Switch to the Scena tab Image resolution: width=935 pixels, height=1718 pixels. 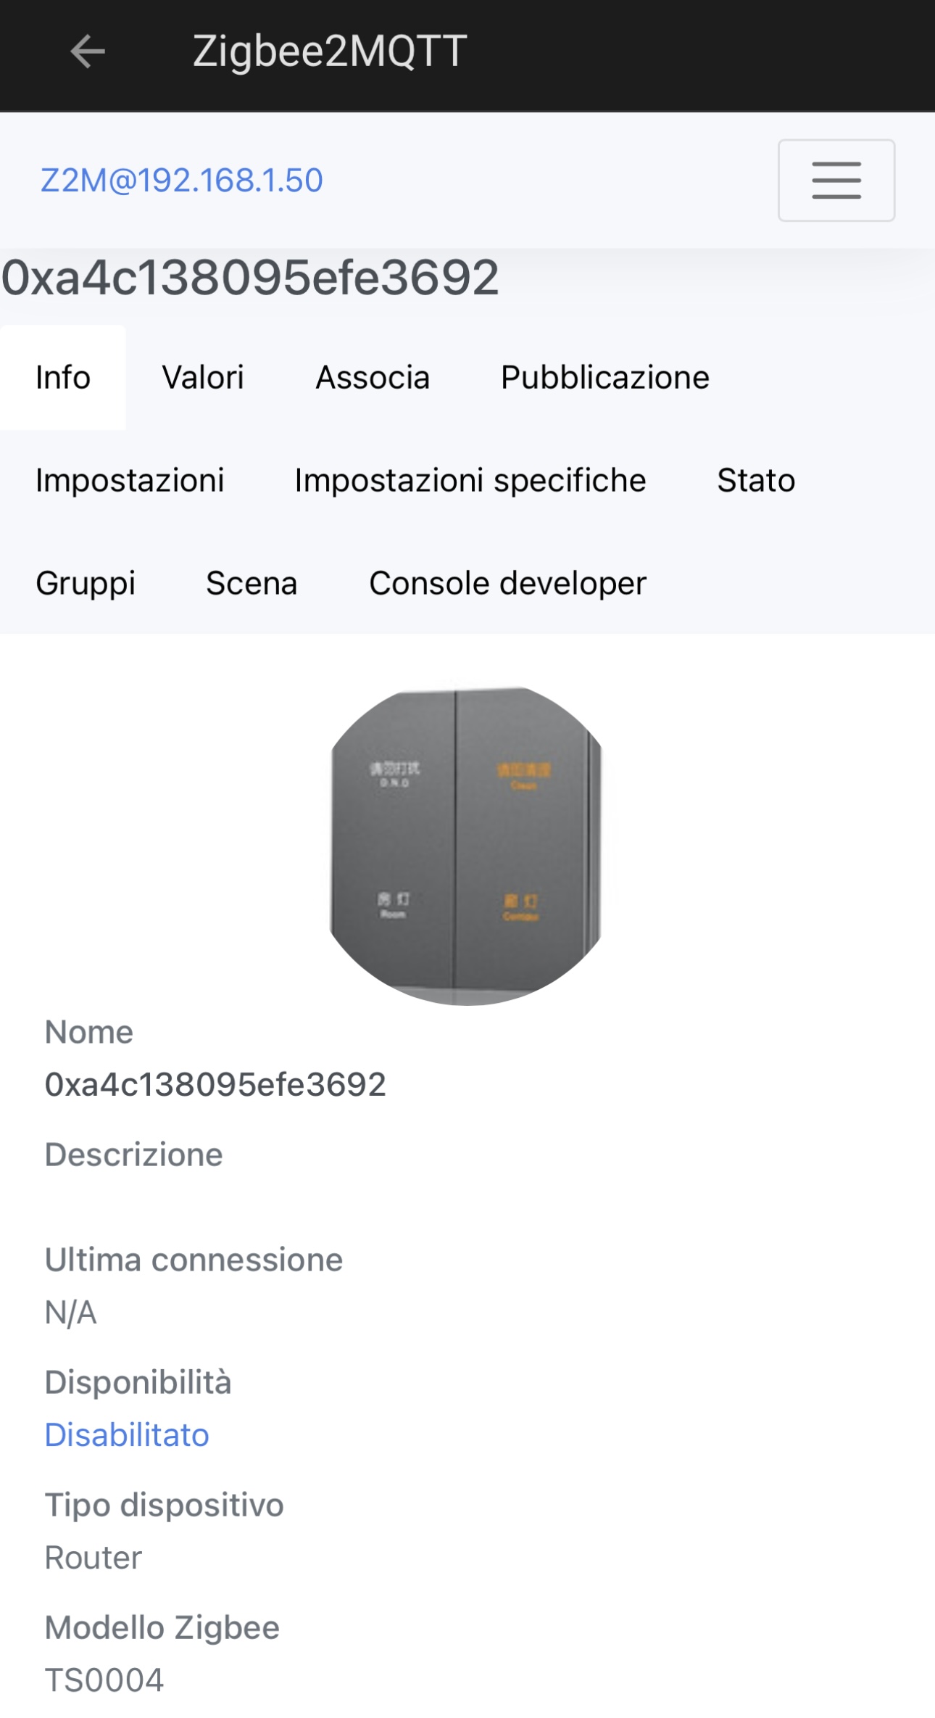(252, 582)
